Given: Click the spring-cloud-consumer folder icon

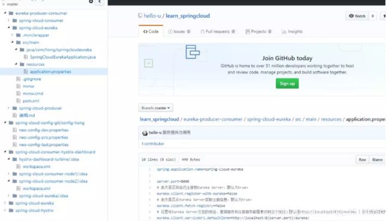Looking at the screenshot, I should tap(14, 20).
